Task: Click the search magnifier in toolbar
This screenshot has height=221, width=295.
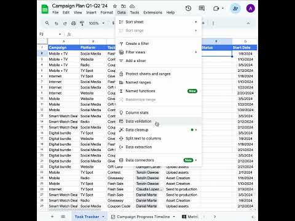Action: pyautogui.click(x=47, y=23)
